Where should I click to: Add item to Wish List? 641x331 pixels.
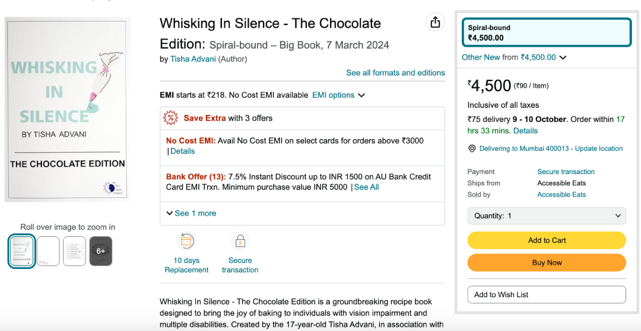tap(547, 295)
